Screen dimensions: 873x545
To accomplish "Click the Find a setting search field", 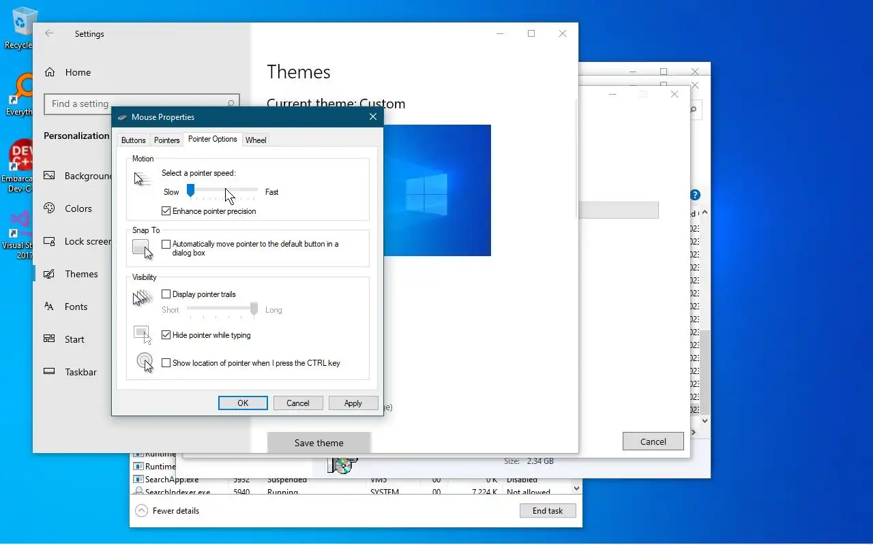I will coord(142,104).
